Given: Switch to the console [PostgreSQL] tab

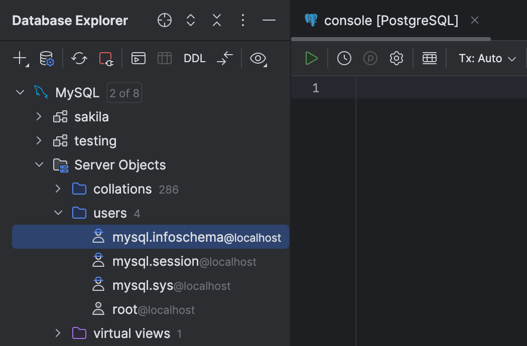Looking at the screenshot, I should point(392,20).
